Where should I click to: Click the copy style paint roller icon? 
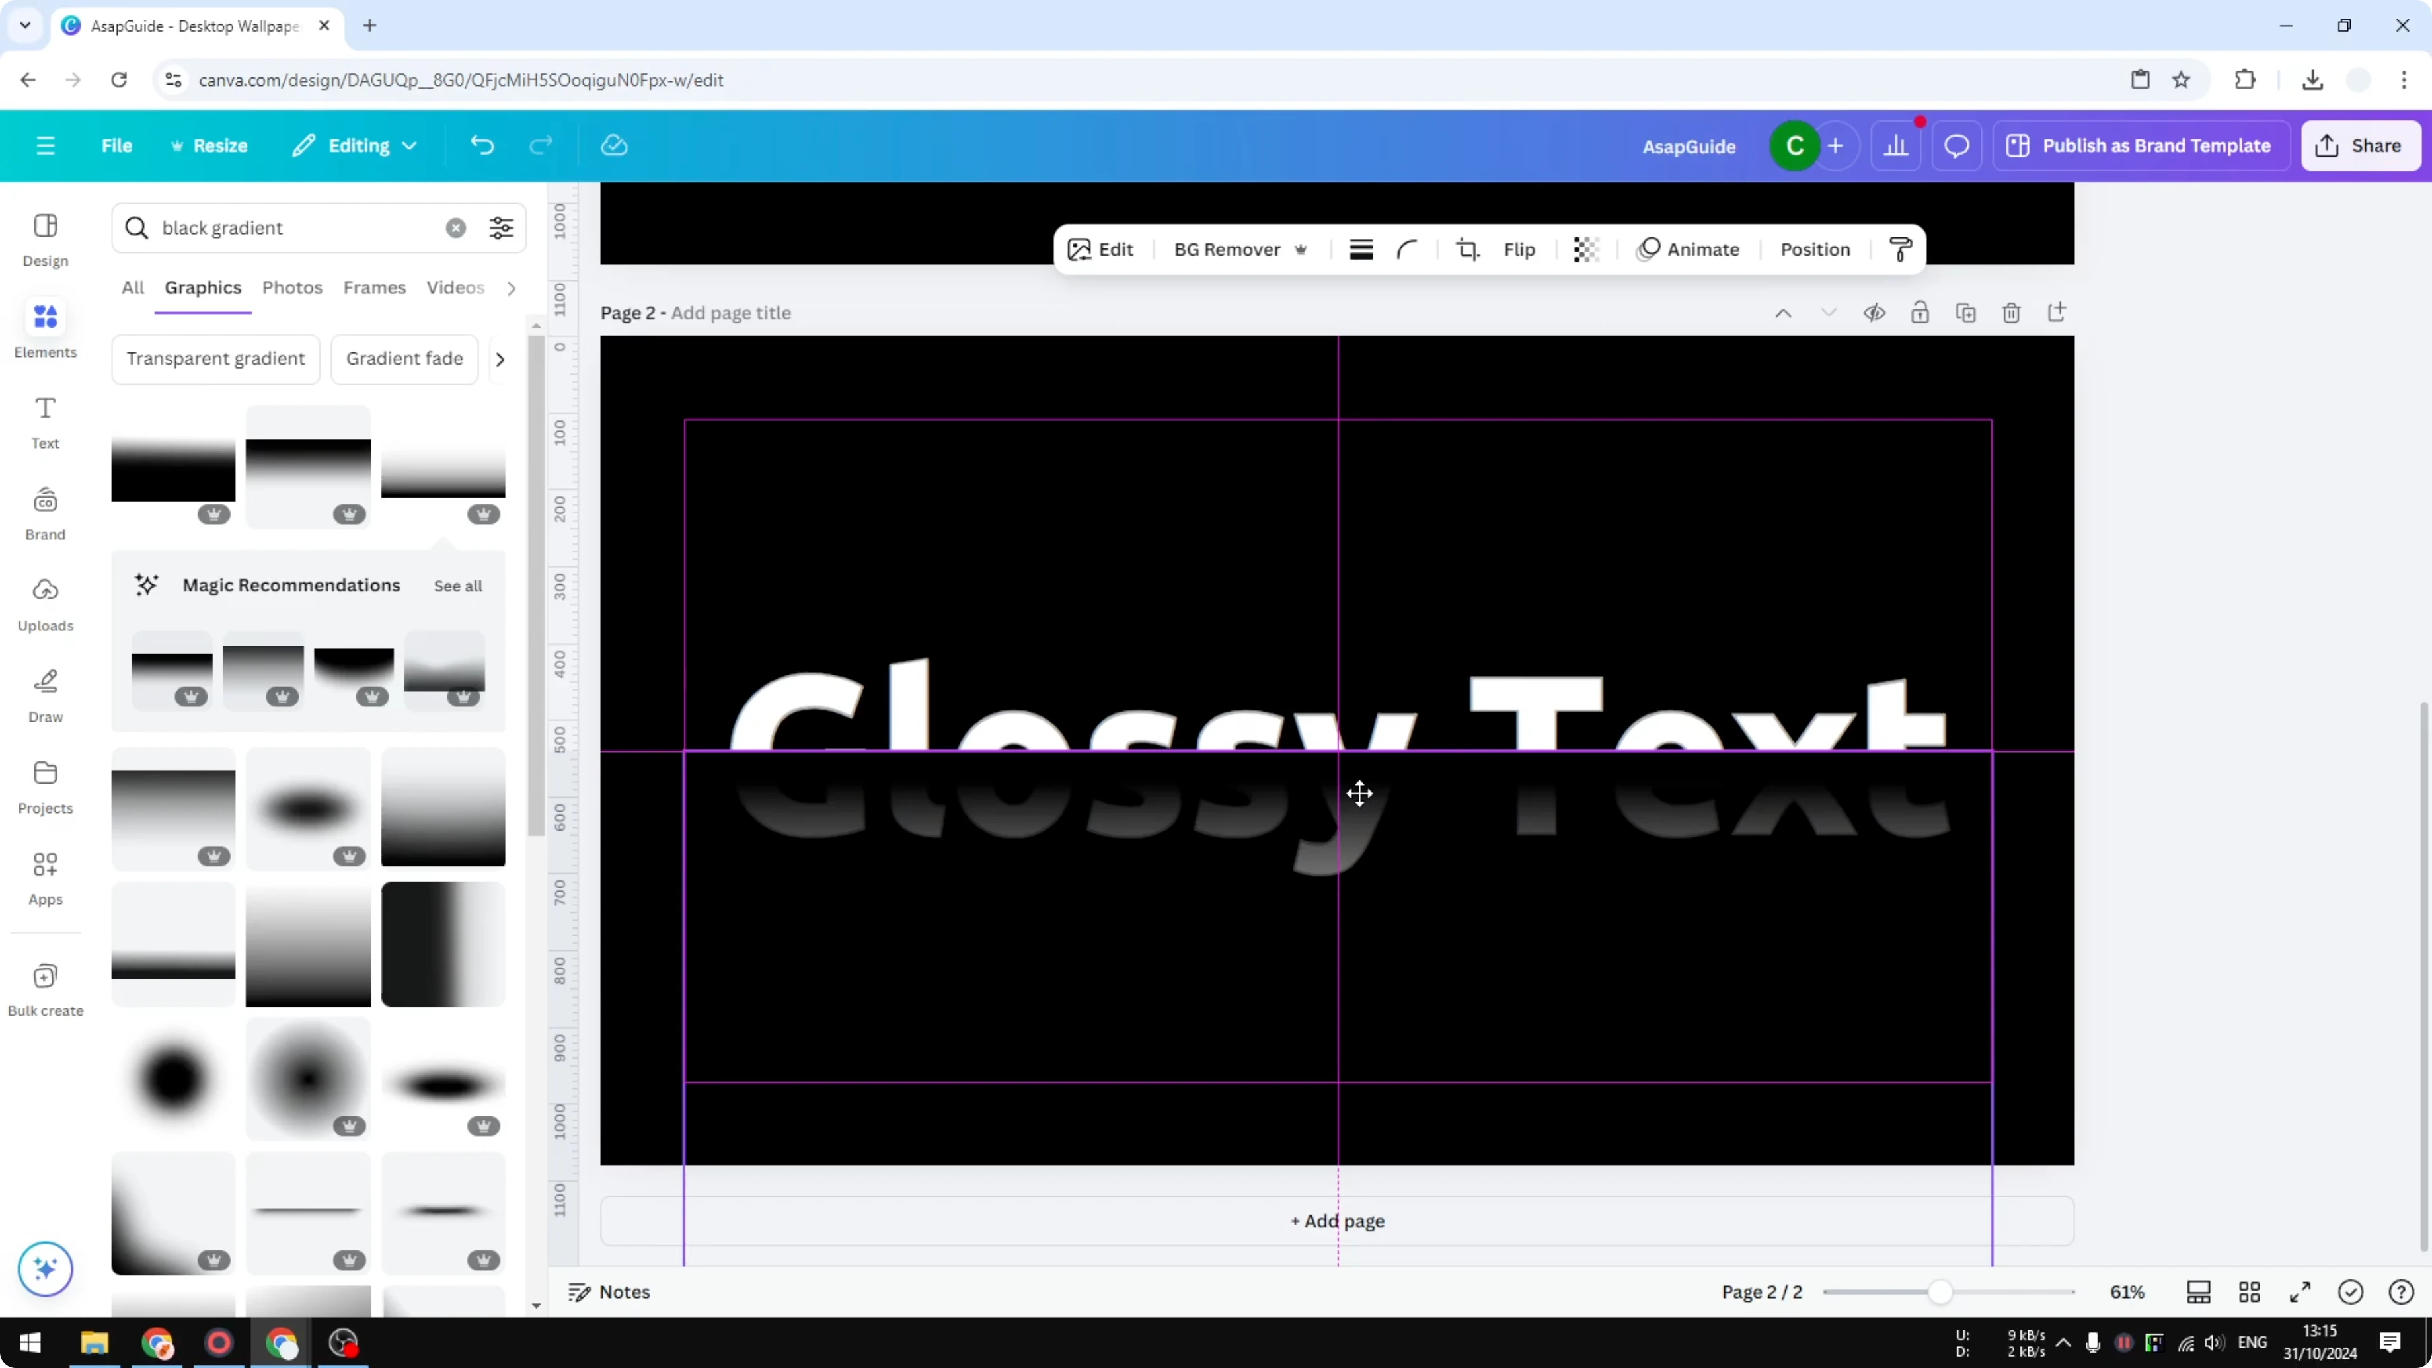pos(1901,249)
